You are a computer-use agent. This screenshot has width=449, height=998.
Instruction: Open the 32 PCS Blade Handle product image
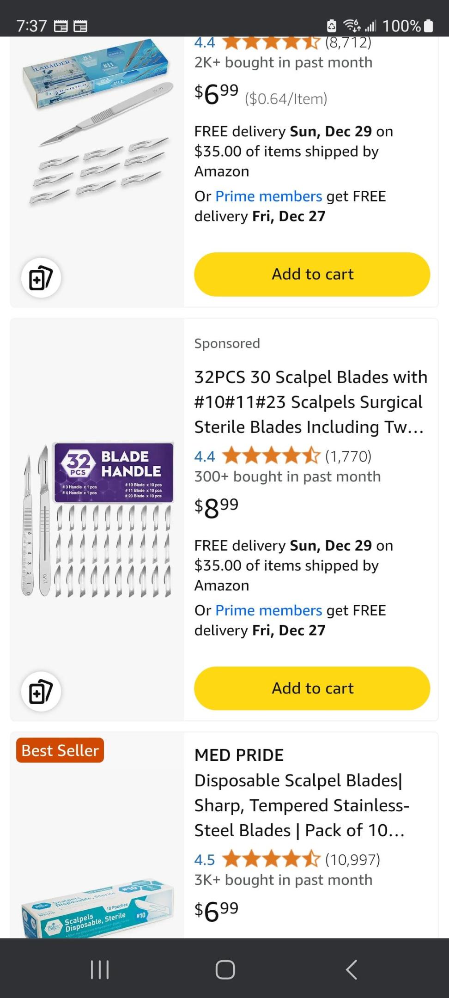97,519
